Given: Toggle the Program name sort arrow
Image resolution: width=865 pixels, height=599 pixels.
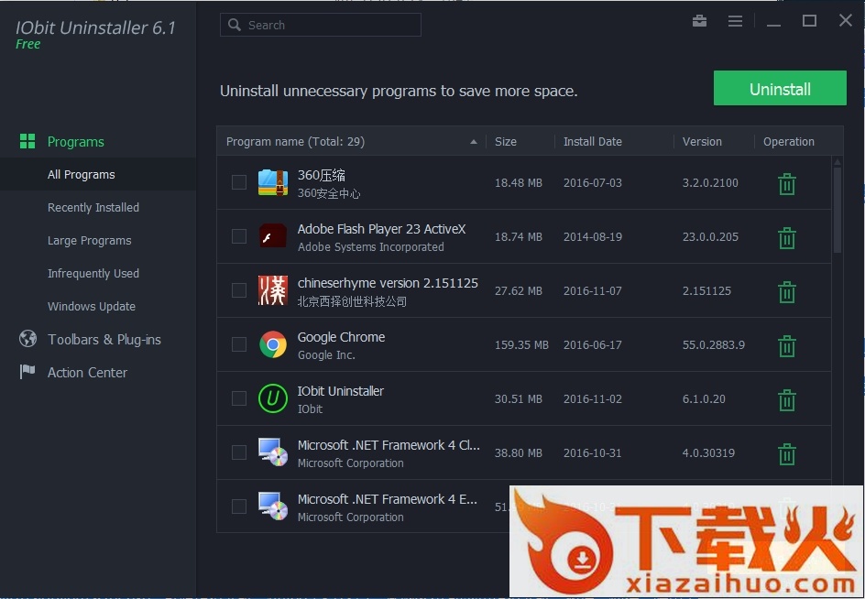Looking at the screenshot, I should pos(474,142).
